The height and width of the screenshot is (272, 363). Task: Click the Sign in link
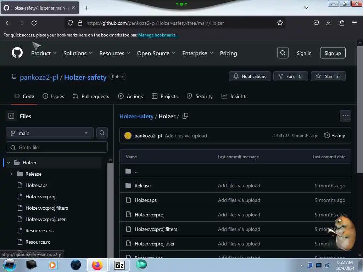point(304,53)
